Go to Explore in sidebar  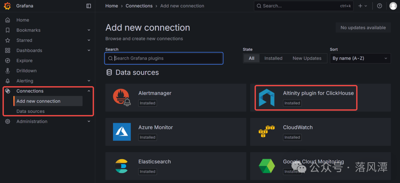point(24,61)
